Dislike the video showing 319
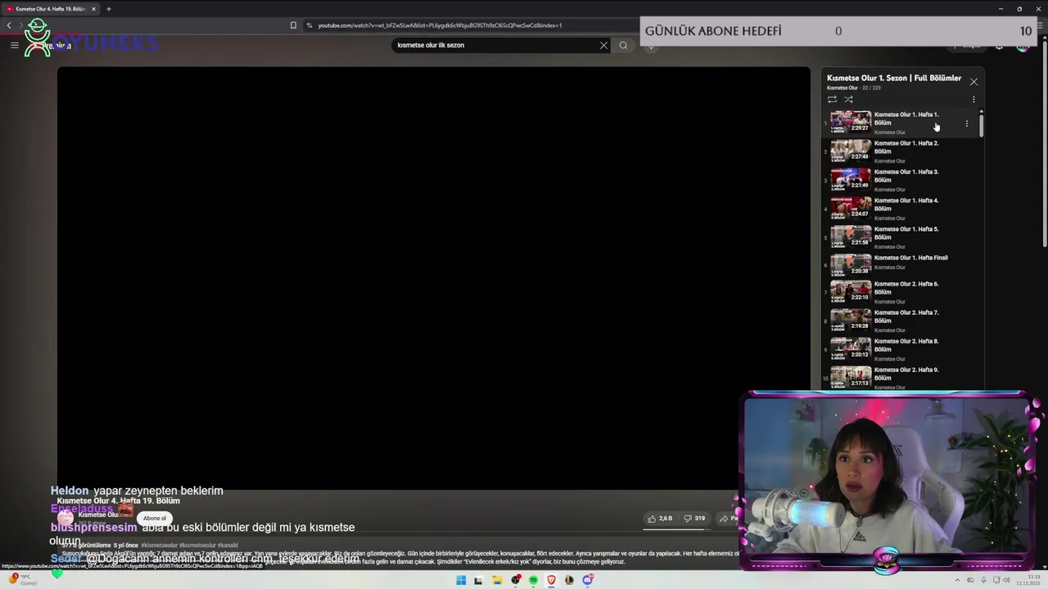 (694, 518)
